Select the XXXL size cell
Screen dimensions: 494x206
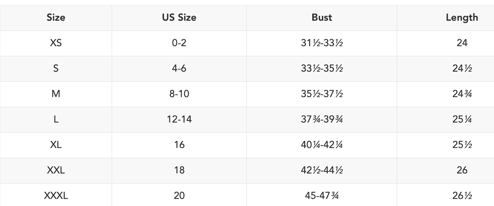click(56, 196)
